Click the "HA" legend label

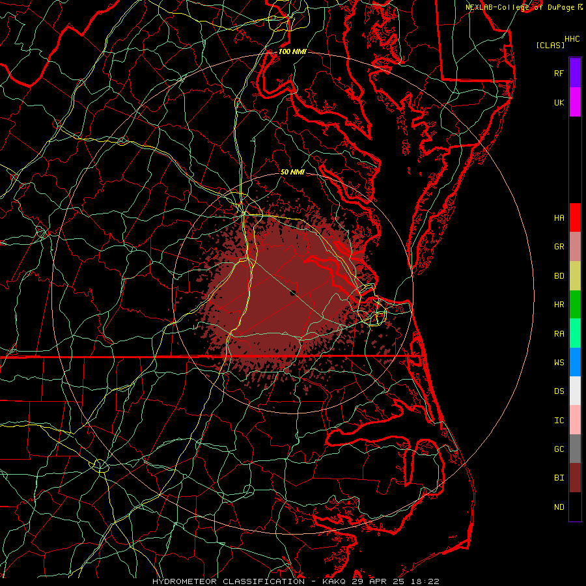click(x=559, y=217)
